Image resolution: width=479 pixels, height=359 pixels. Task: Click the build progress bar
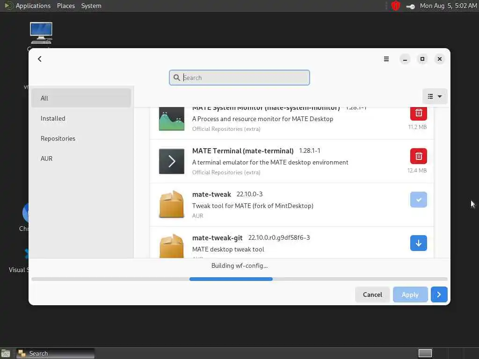(x=239, y=279)
